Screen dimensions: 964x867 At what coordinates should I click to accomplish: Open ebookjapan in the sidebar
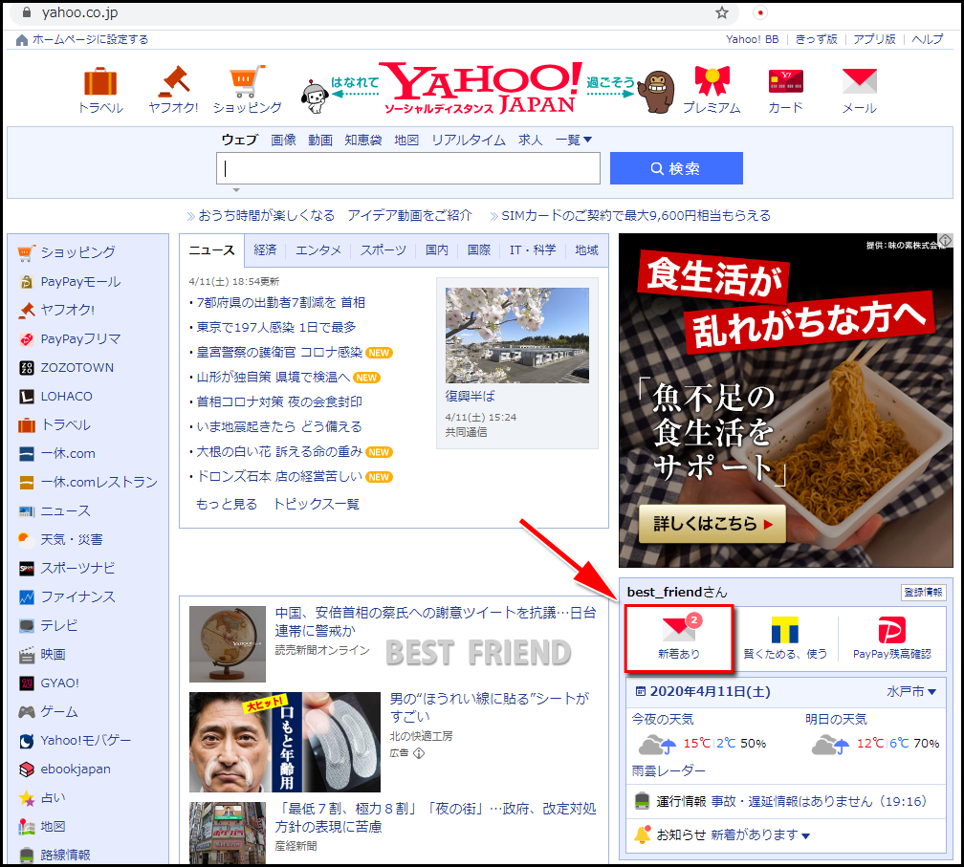pos(76,769)
